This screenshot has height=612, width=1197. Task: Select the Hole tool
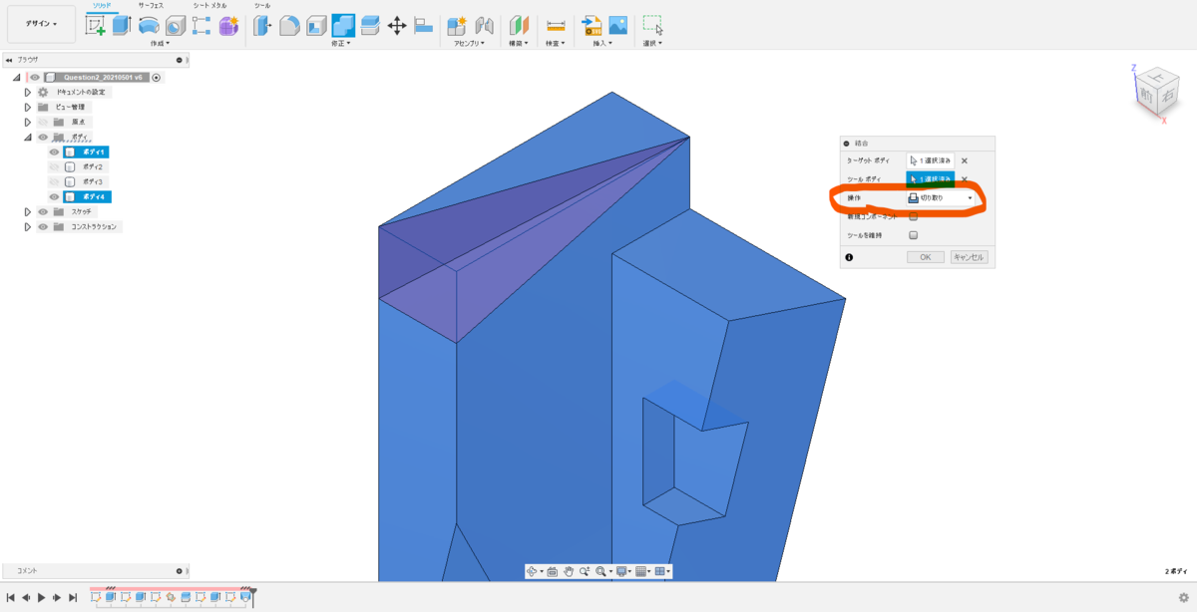point(176,26)
